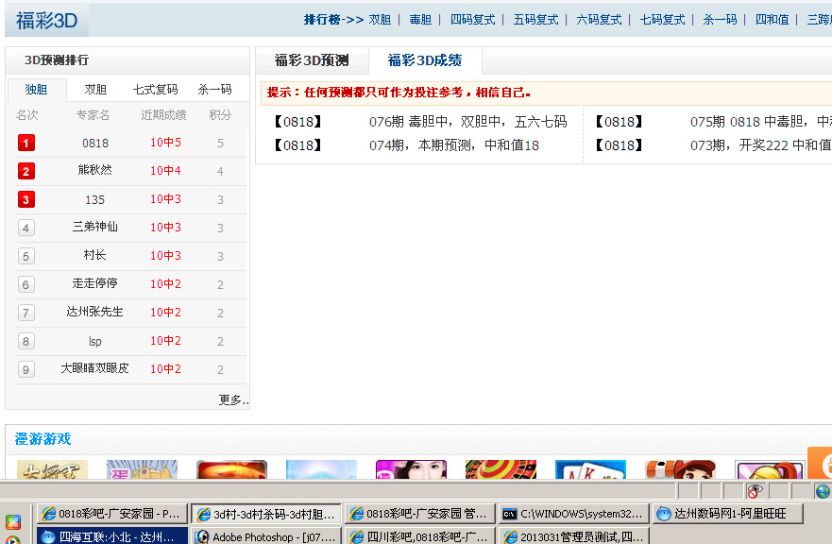Click the gray rank 9 badge beside 大眼睛双眼皮

pyautogui.click(x=26, y=369)
